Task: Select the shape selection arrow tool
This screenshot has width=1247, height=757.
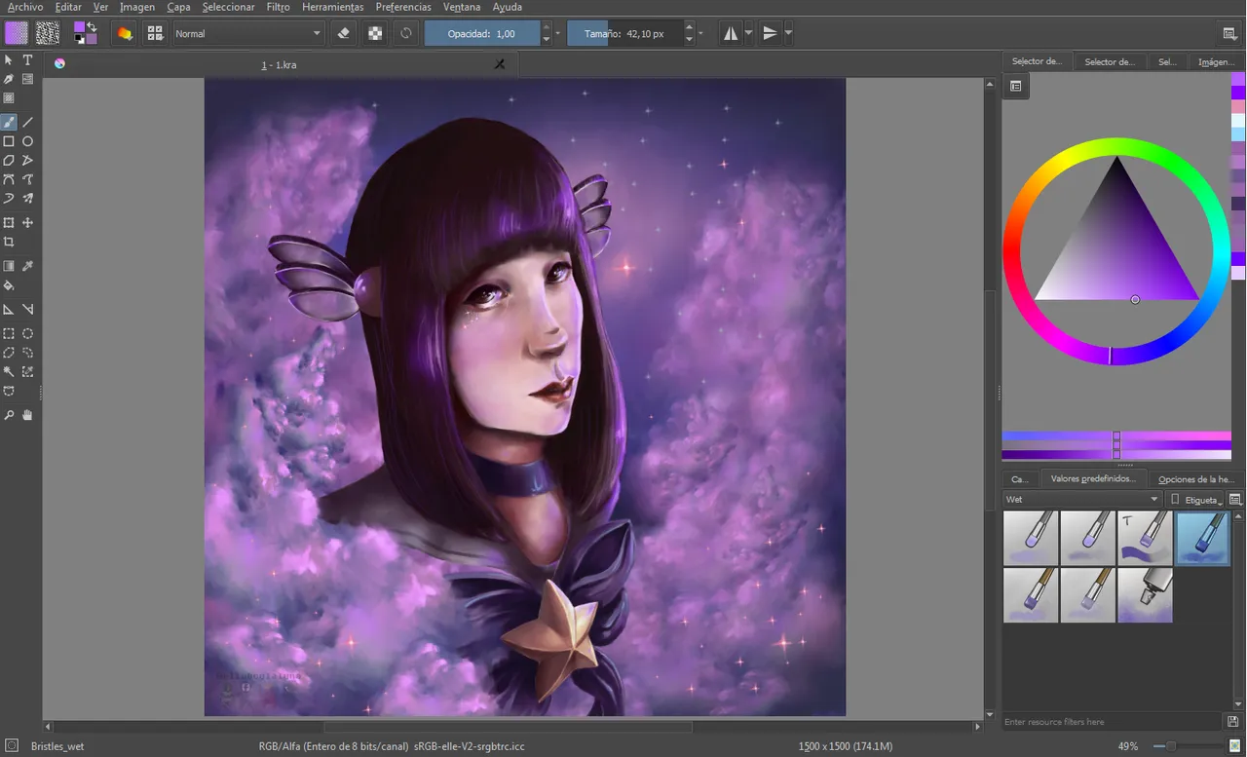Action: [x=9, y=60]
